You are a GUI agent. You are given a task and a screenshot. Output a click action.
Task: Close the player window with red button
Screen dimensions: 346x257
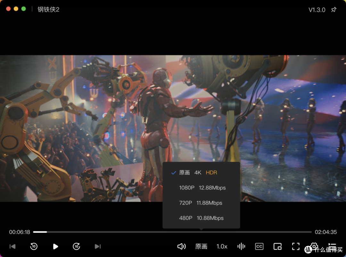8,9
